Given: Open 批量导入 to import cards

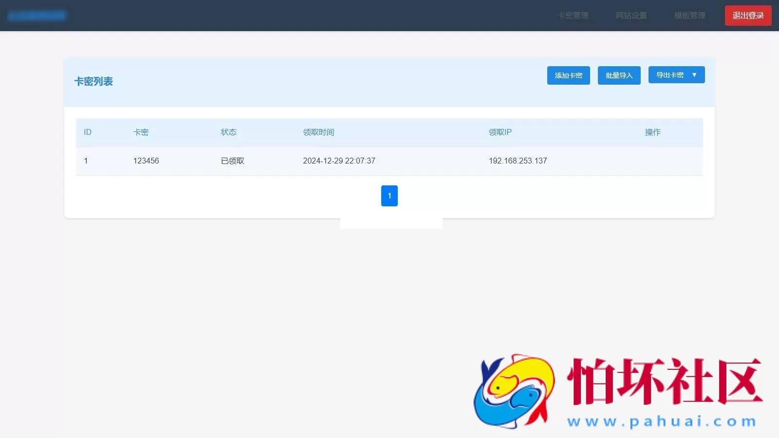Looking at the screenshot, I should pos(619,75).
